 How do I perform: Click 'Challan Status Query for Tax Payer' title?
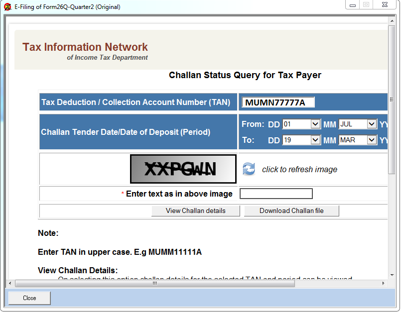tap(245, 75)
